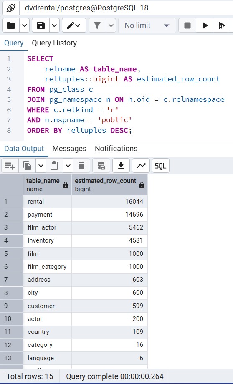The width and height of the screenshot is (233, 384).
Task: Select the 'film_category' cell
Action: tap(47, 267)
